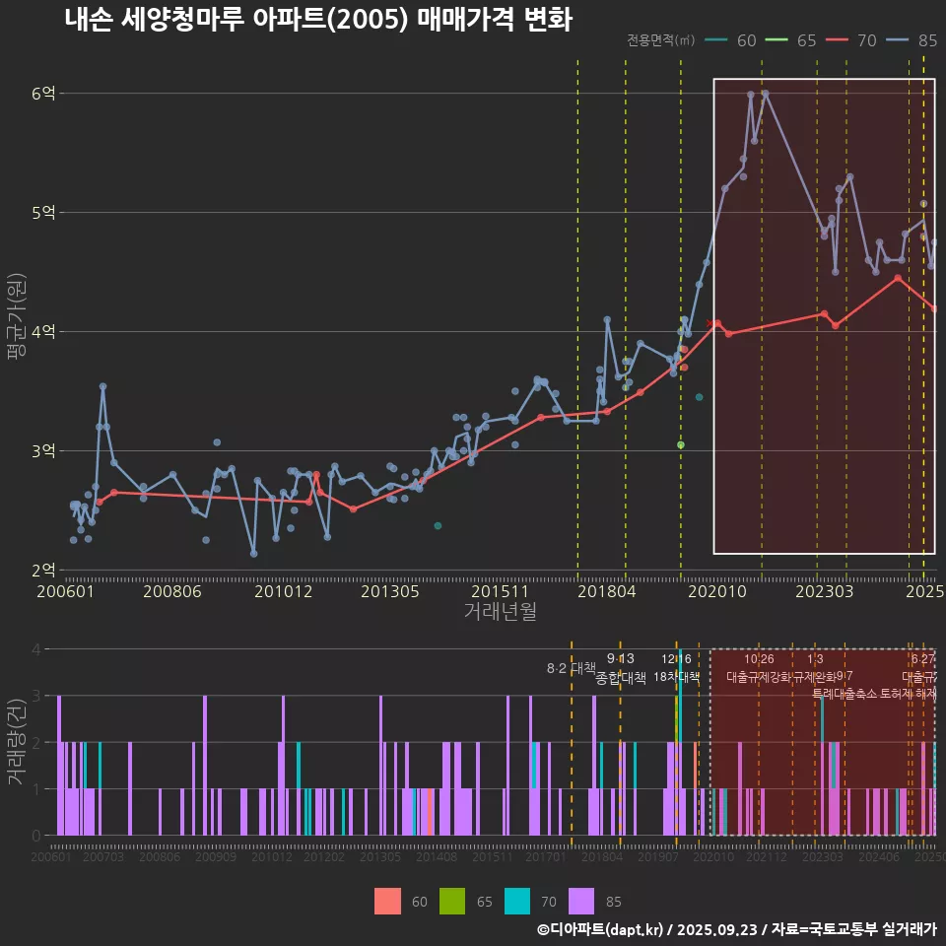Click the 200601 x-axis label on price chart
Screen dimensions: 946x946
65,592
